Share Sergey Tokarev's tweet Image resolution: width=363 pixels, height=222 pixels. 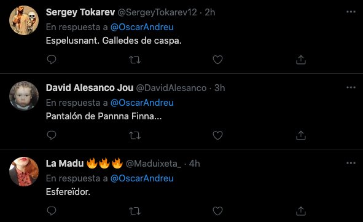[x=301, y=60]
